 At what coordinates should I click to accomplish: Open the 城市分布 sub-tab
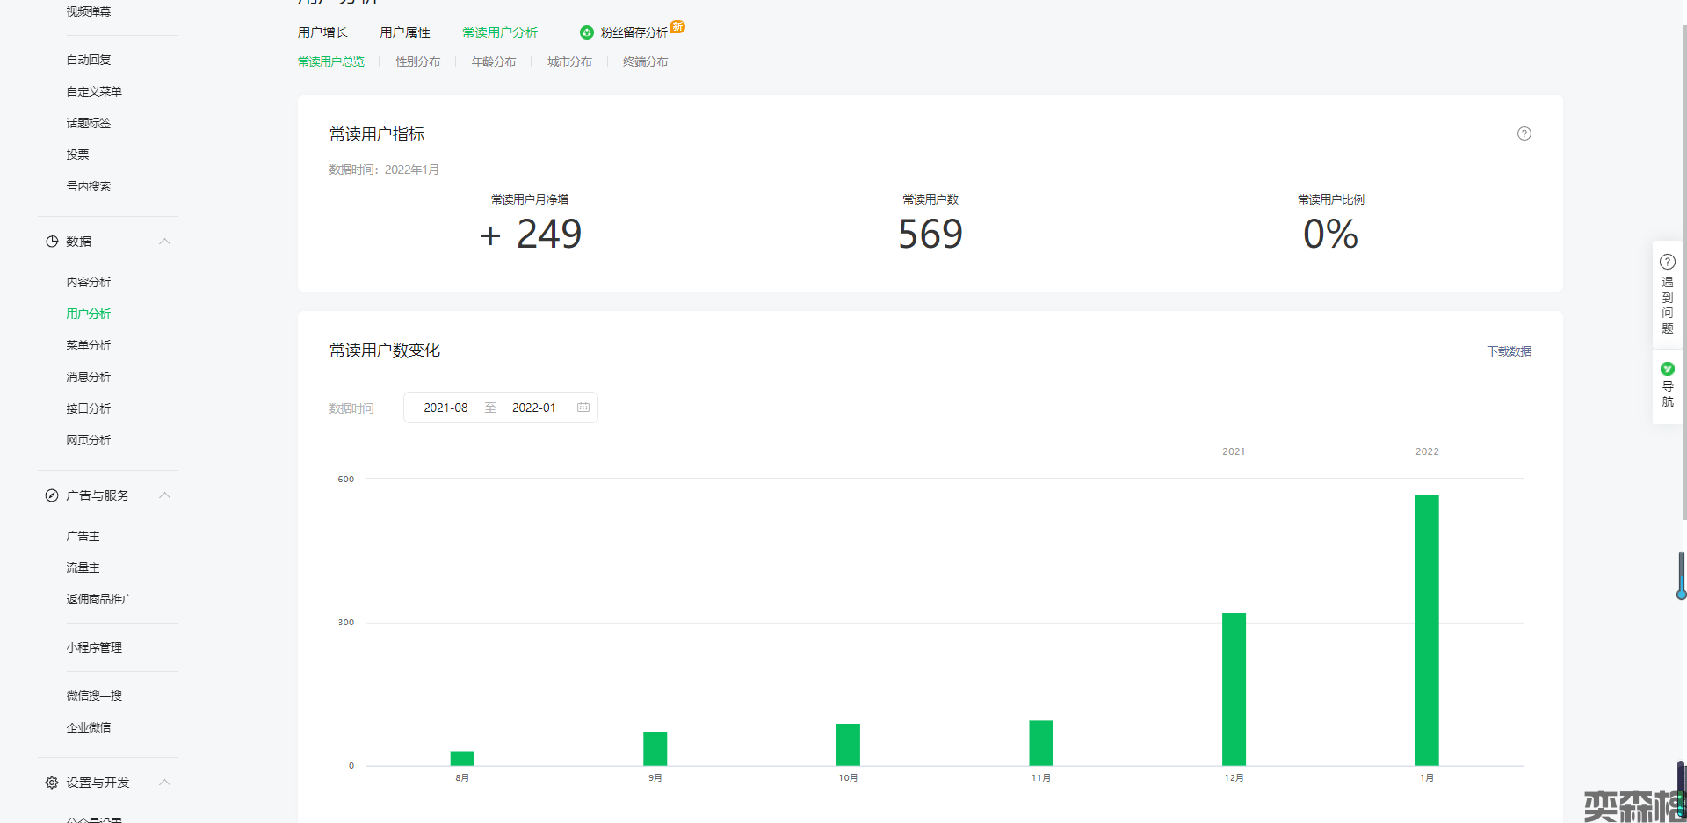(x=569, y=61)
